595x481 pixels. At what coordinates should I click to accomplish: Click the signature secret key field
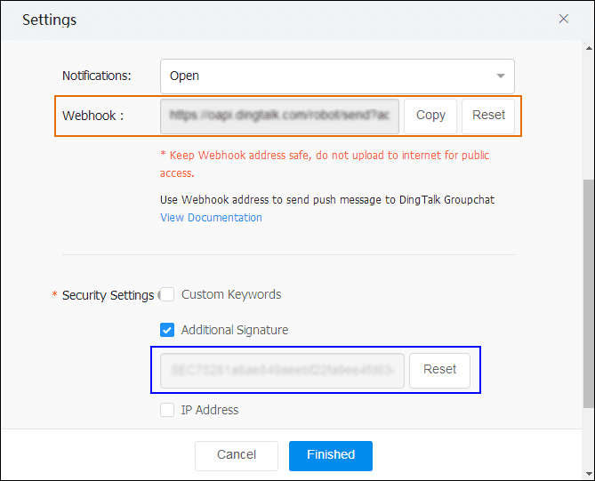point(282,370)
